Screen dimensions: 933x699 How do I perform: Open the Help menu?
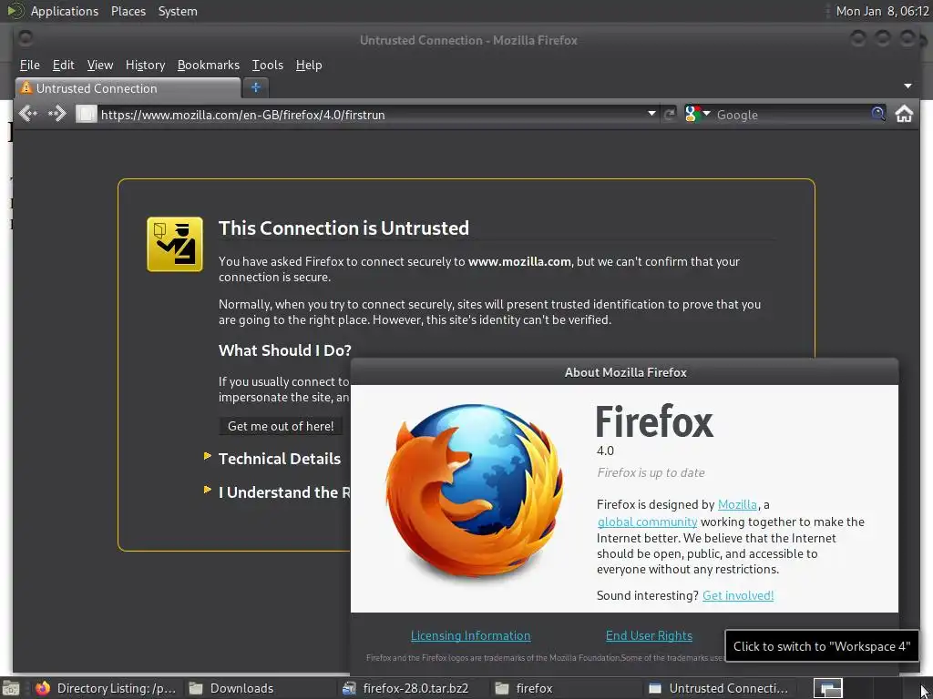pos(309,65)
